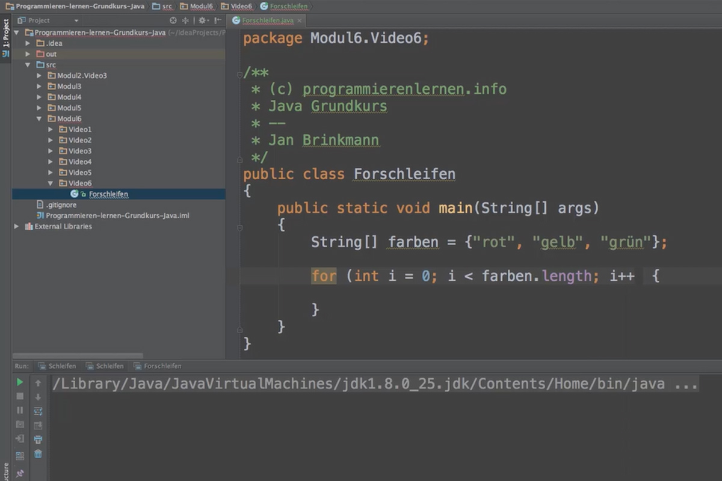Click the Exit icon in Run toolbar
Viewport: 722px width, 481px height.
pos(20,439)
